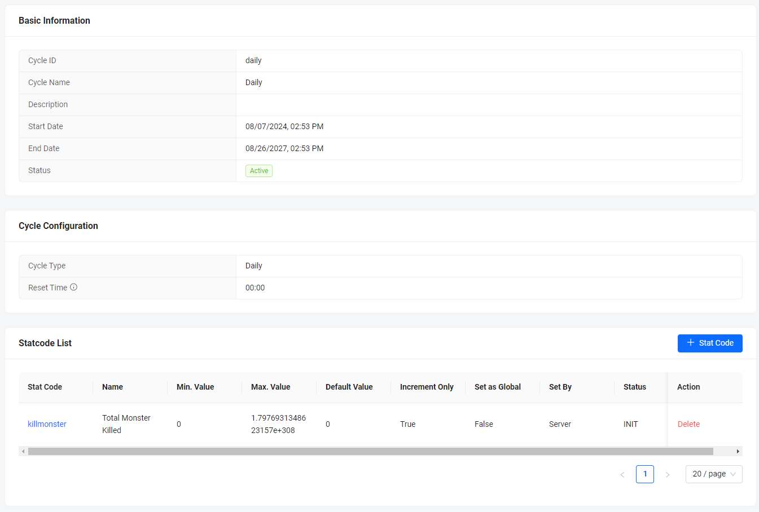Click the Cycle Configuration heading
This screenshot has height=512, width=759.
(x=58, y=226)
